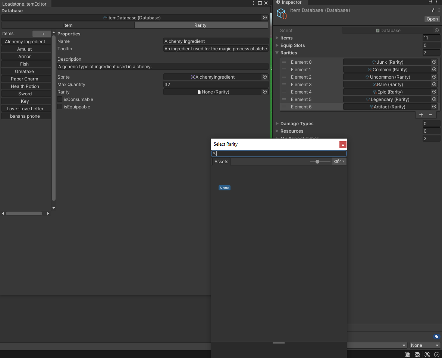Screen dimensions: 442x358
Task: Click the blue asset label tag icon
Action: (437, 336)
